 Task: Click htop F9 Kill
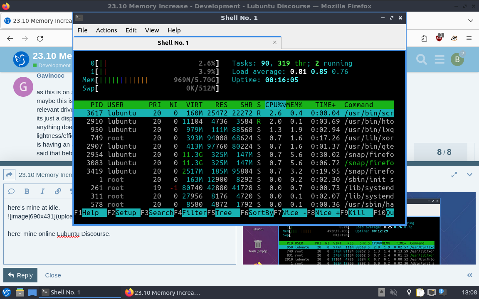point(357,213)
